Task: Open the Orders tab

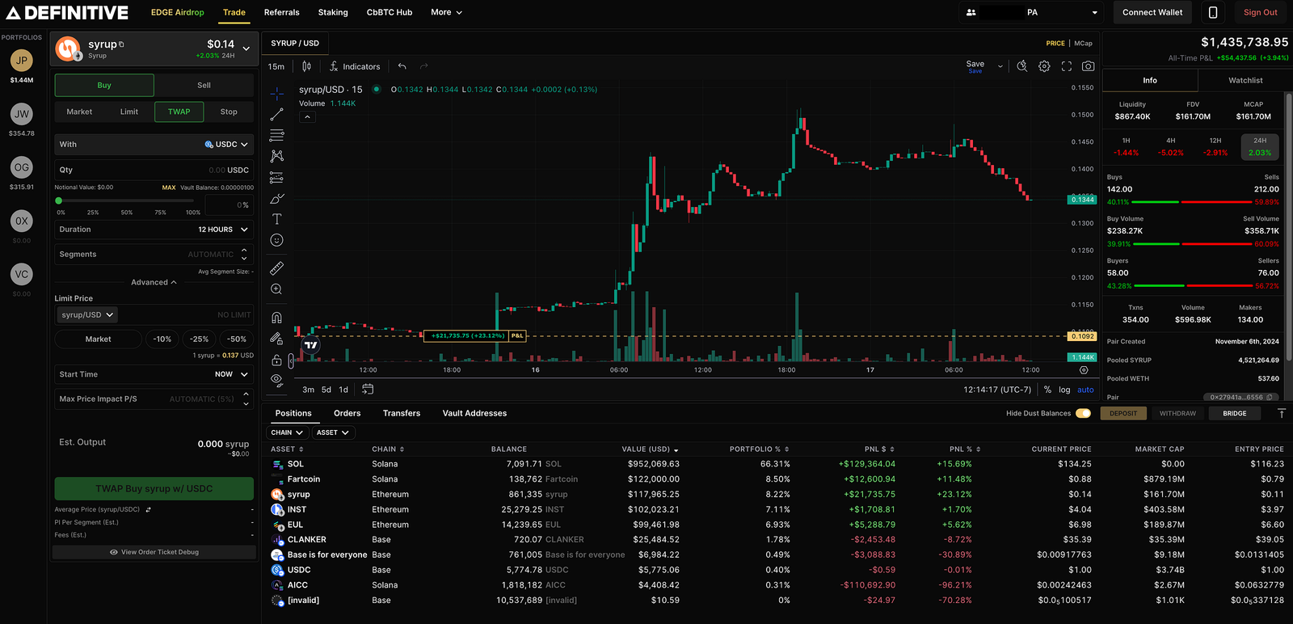Action: coord(347,413)
